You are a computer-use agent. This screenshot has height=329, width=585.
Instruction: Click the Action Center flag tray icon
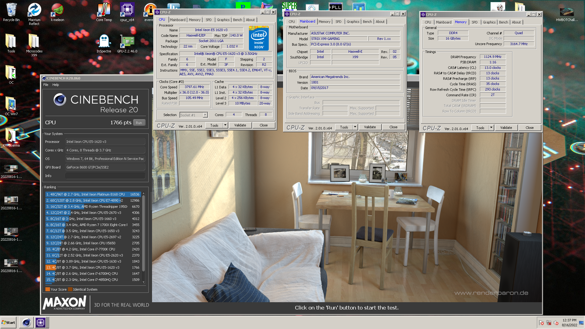[541, 323]
